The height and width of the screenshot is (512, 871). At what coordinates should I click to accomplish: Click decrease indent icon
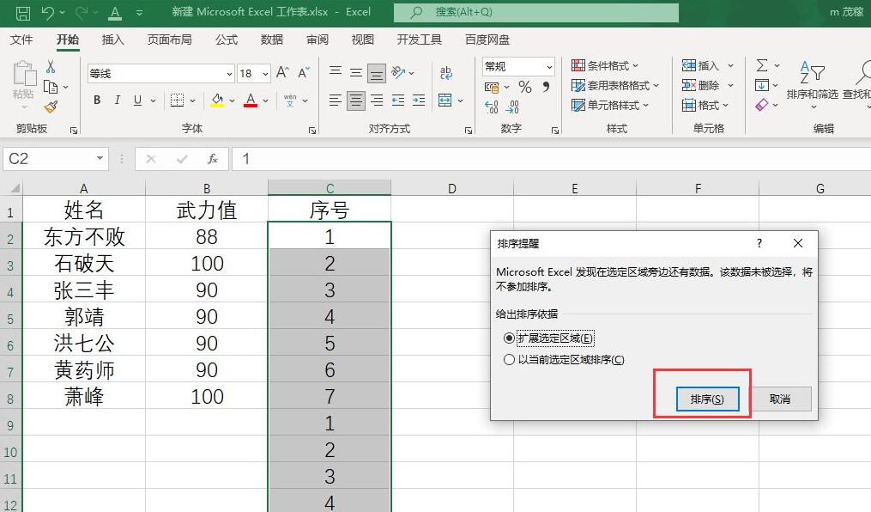pyautogui.click(x=398, y=100)
